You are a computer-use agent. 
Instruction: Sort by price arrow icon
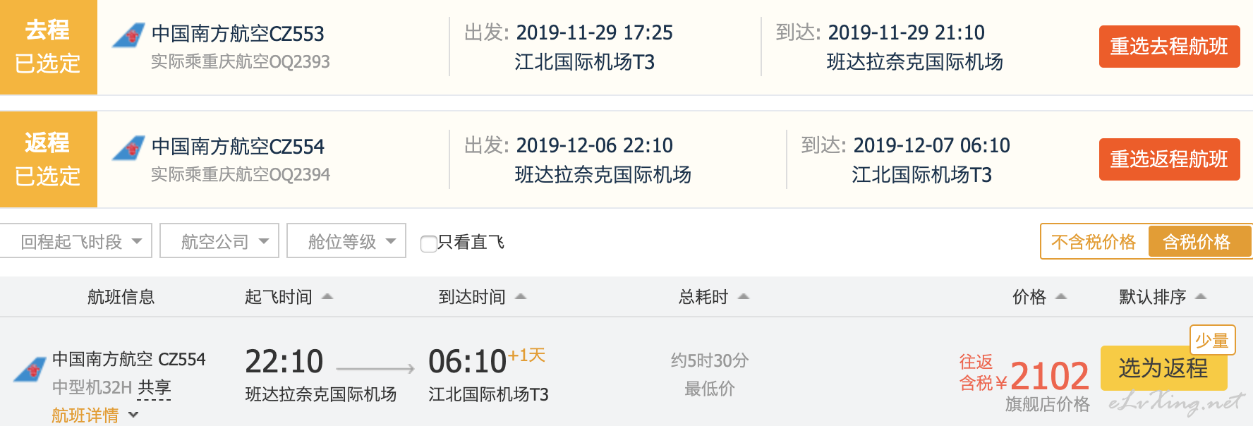(1061, 297)
